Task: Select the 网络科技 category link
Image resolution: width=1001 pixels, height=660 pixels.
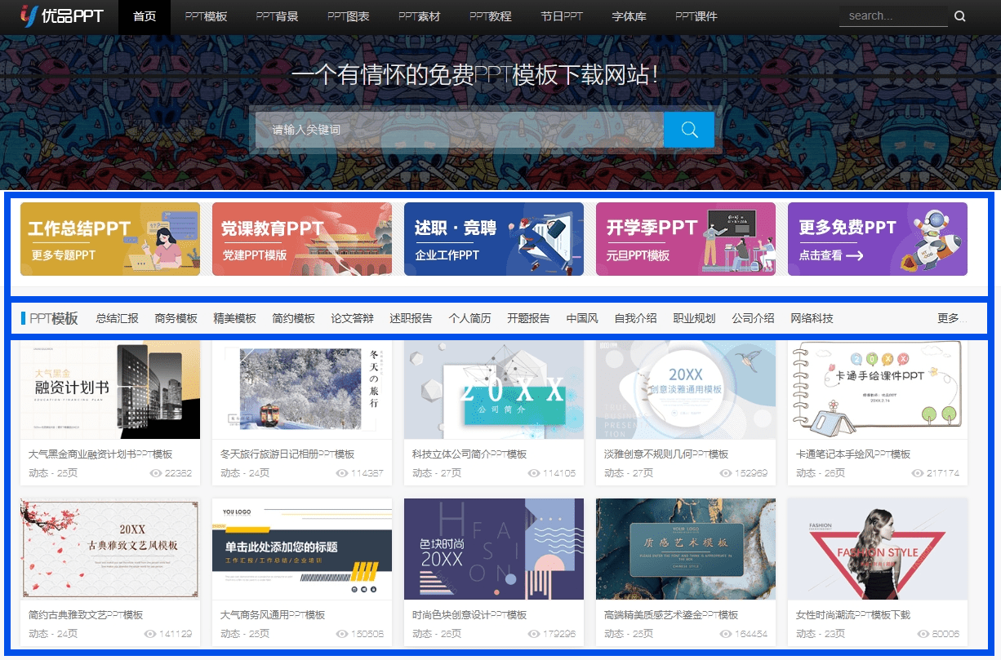Action: (812, 318)
